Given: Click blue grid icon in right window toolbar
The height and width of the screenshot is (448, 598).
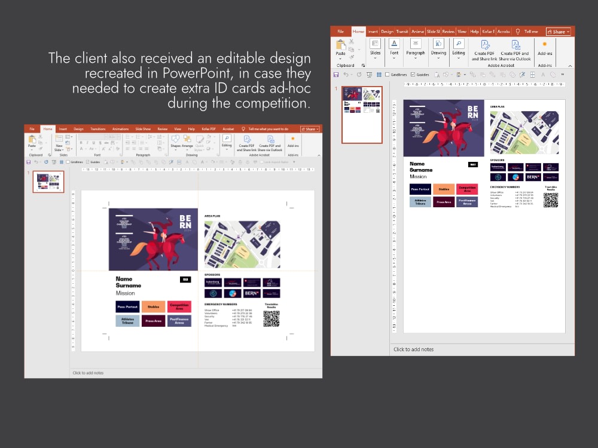Looking at the screenshot, I should [x=379, y=75].
